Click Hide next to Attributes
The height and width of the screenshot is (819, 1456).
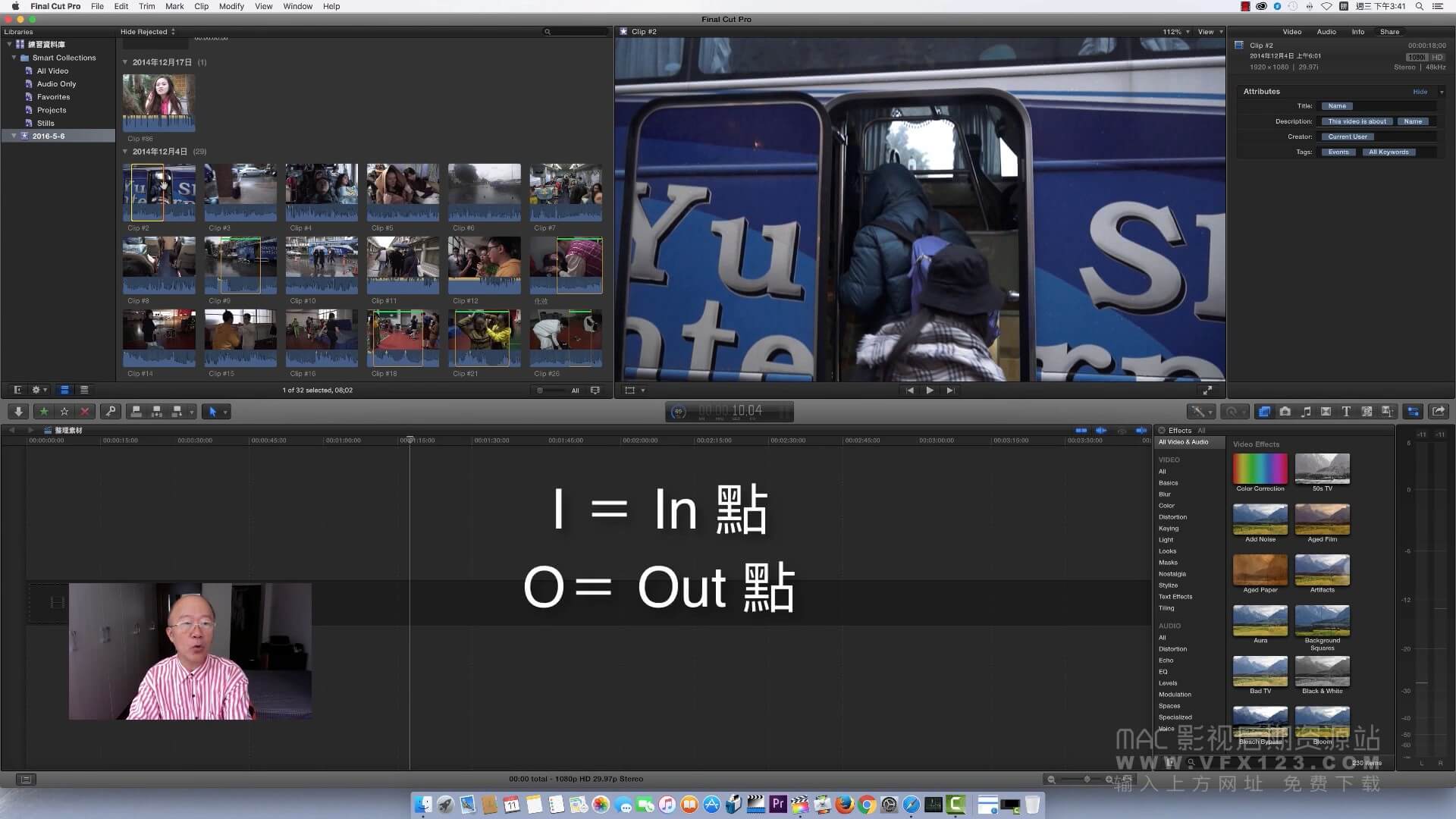point(1420,92)
